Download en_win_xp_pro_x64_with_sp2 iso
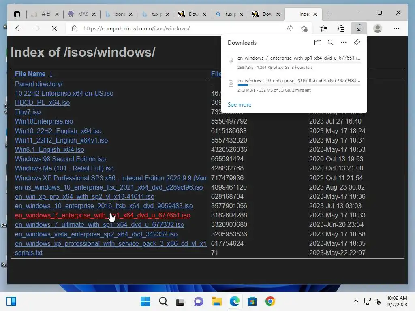Screen dimensions: 415x311 [85, 197]
